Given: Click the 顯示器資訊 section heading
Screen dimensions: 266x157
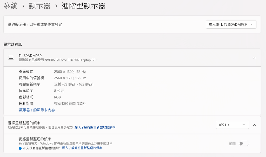Looking at the screenshot, I should 13,44.
